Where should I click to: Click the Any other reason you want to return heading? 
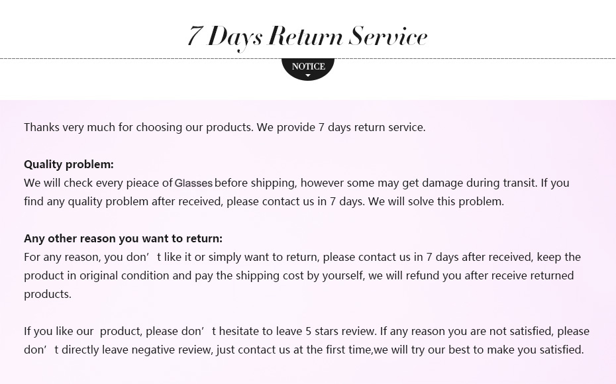[123, 238]
